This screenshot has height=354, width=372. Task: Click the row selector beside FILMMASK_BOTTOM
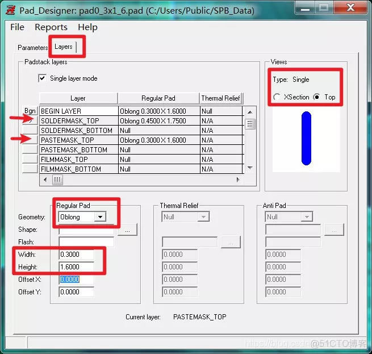(30, 169)
